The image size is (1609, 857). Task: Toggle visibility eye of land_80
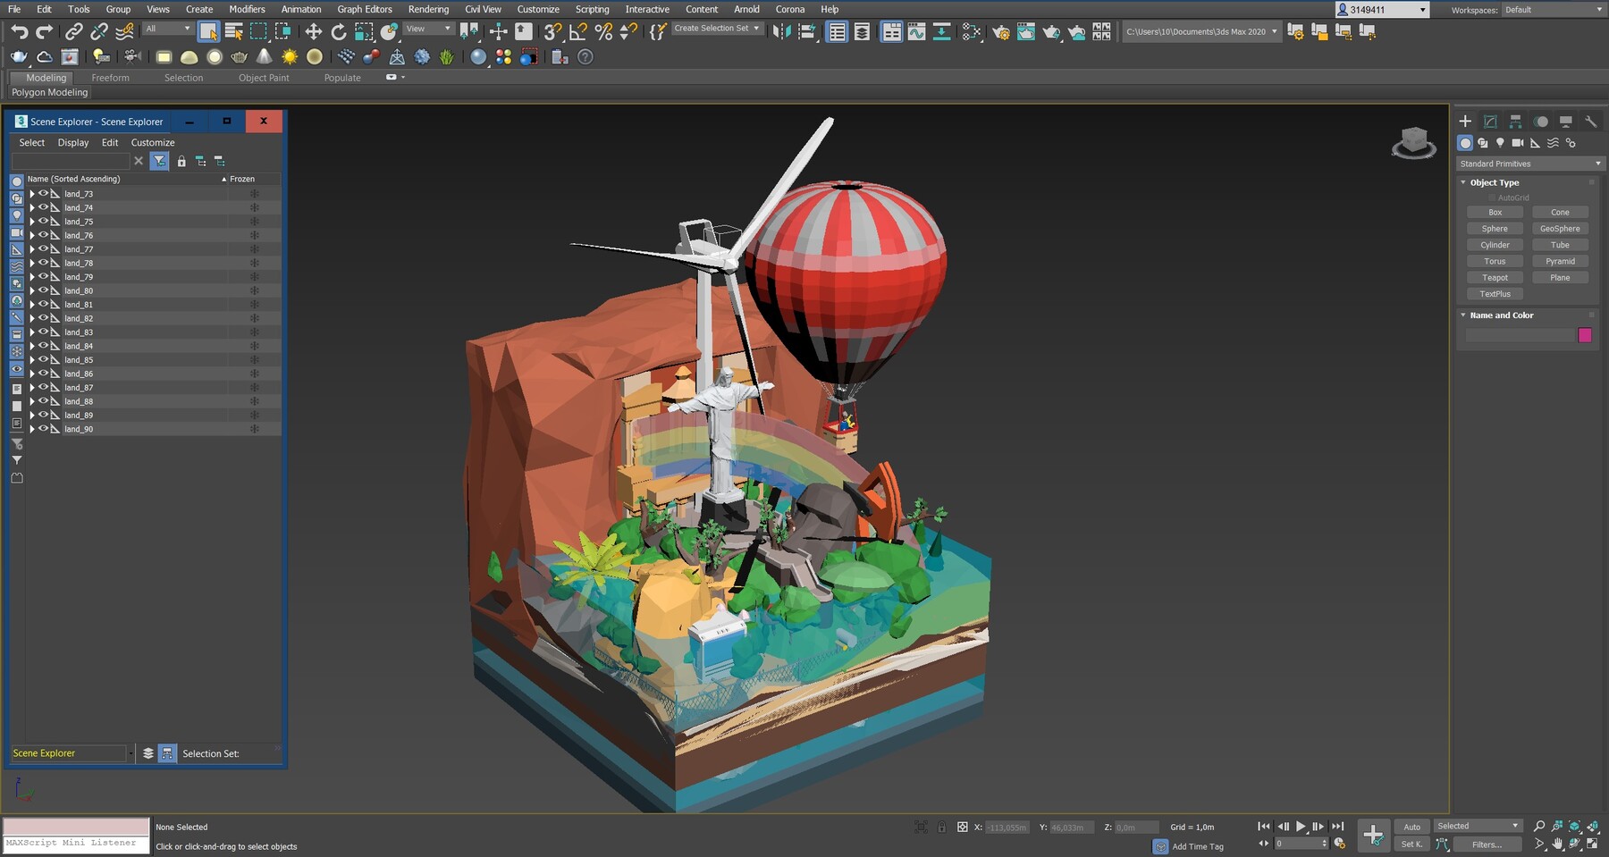(43, 290)
